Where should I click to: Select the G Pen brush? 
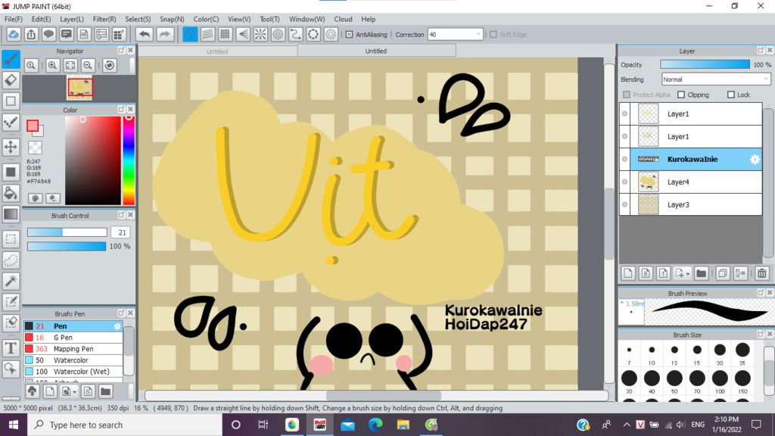point(73,338)
